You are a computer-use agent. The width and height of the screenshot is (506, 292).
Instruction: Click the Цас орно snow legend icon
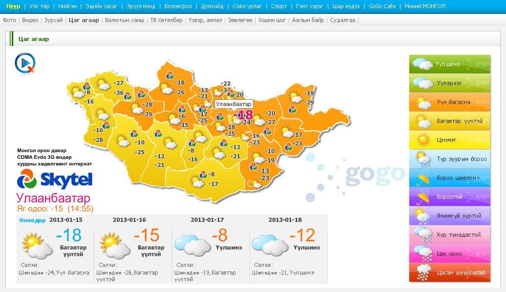423,254
